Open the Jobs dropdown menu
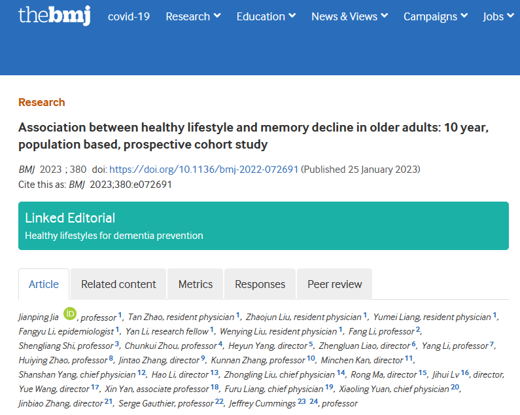520x415 pixels. pyautogui.click(x=498, y=16)
